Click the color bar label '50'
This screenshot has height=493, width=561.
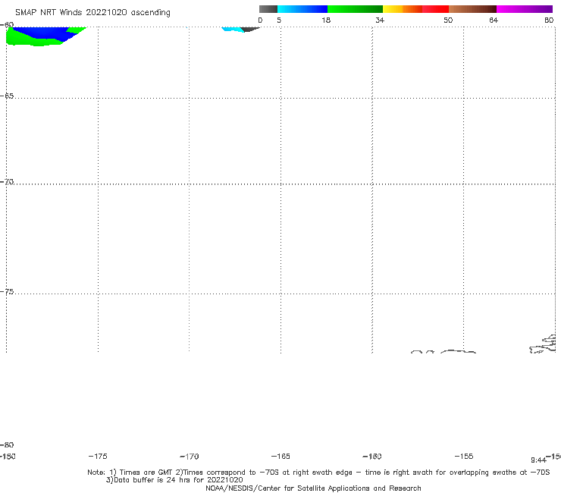[448, 20]
